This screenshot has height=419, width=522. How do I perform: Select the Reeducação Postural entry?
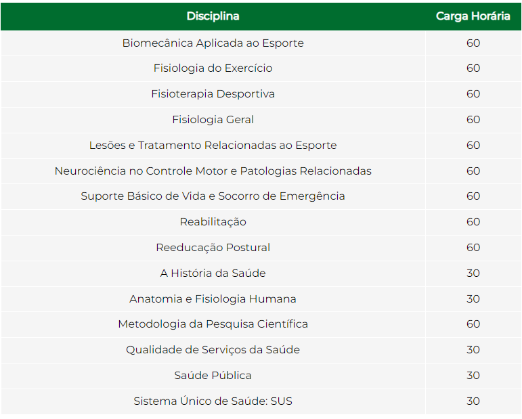(x=213, y=248)
